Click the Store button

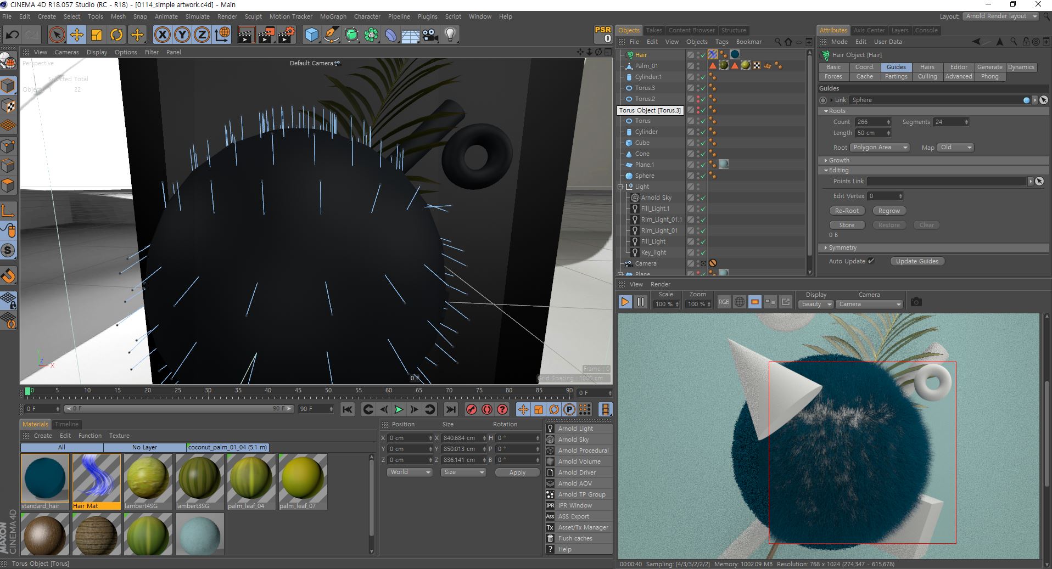point(847,225)
